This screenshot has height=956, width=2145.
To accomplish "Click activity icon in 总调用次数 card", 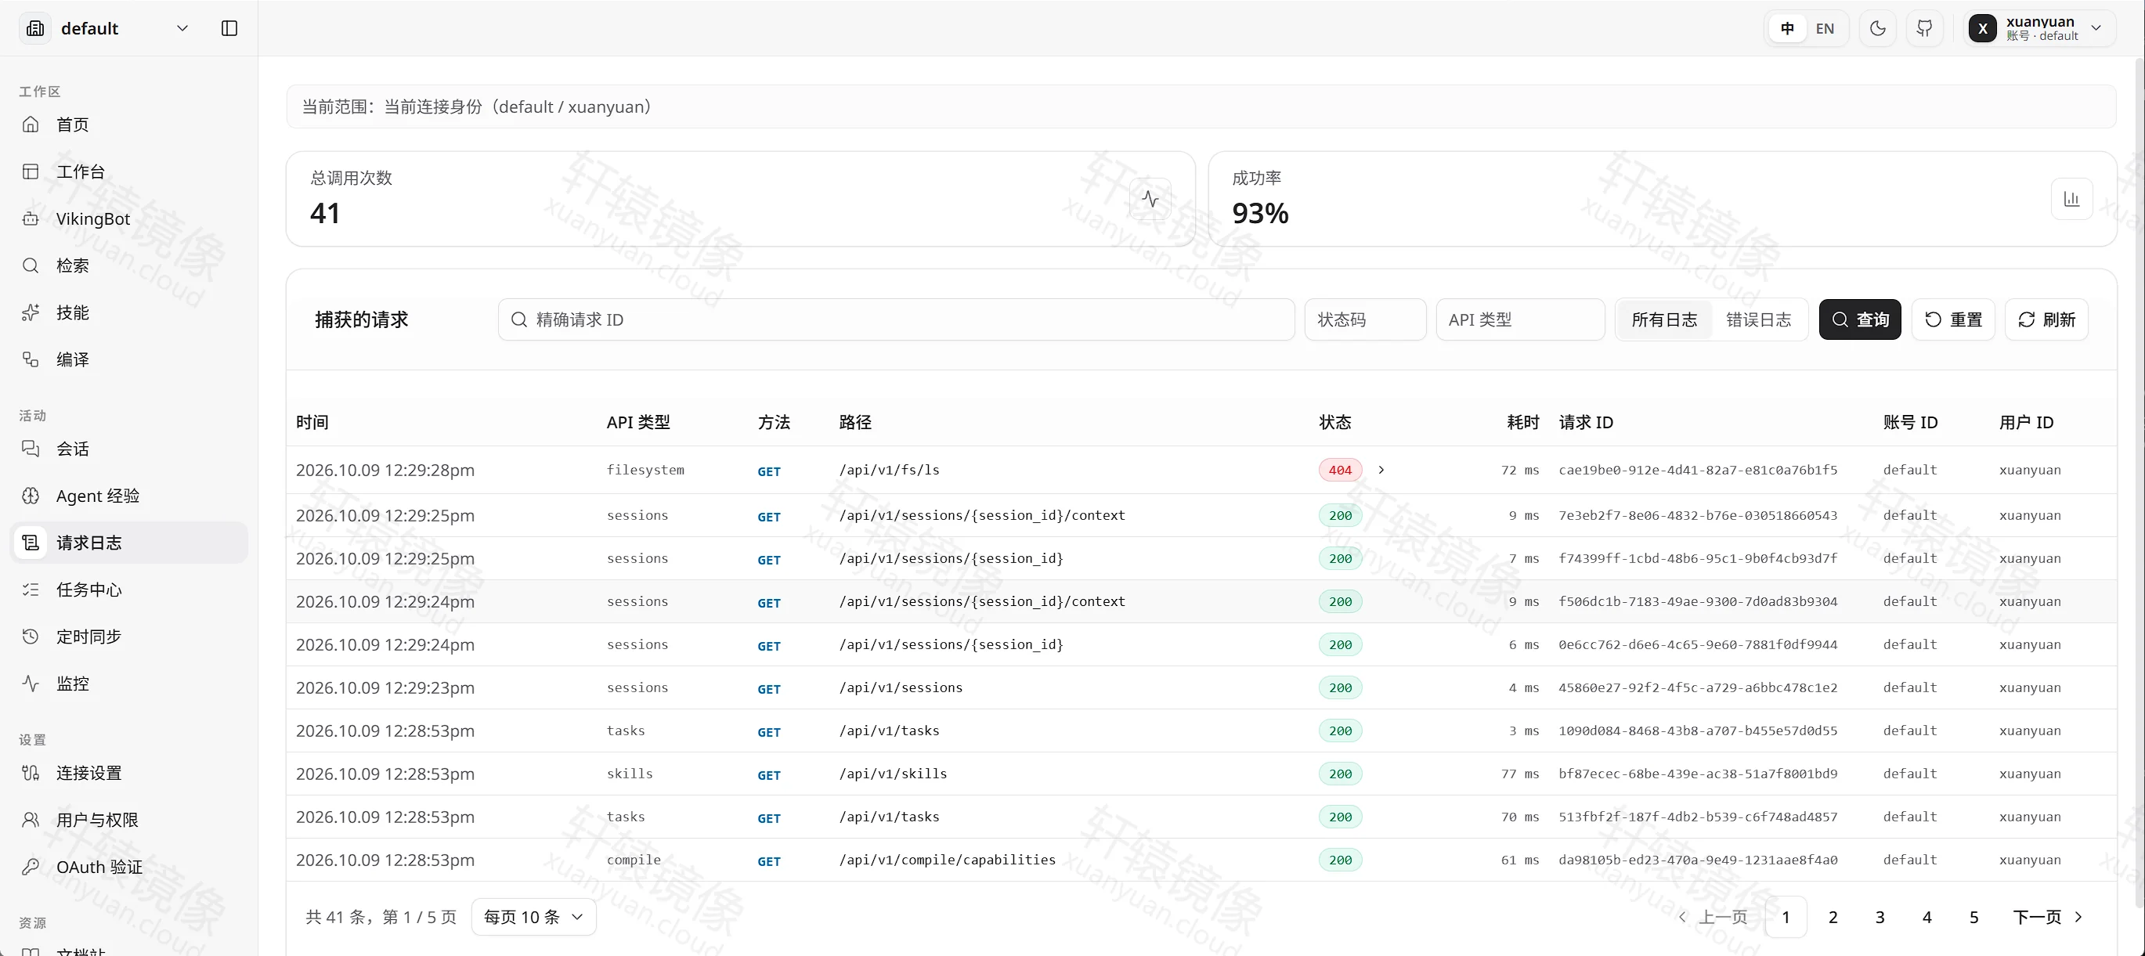I will [1150, 199].
